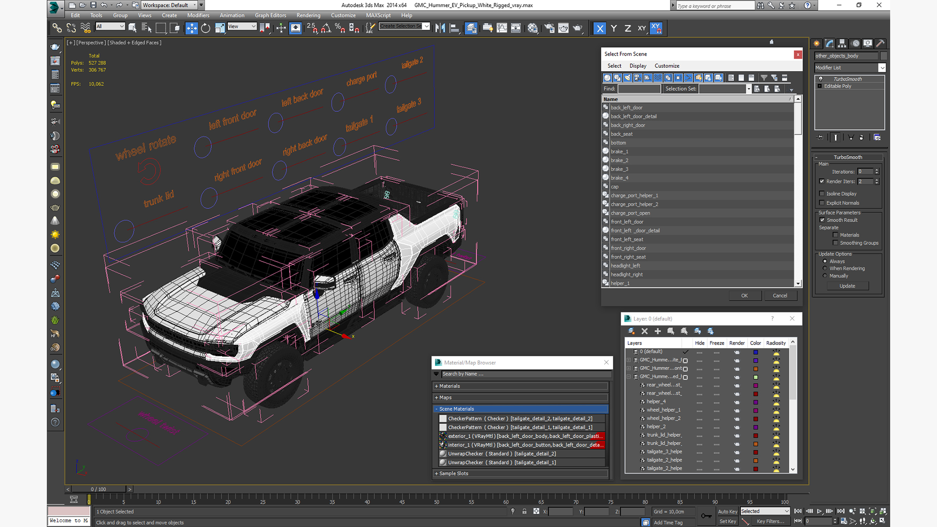This screenshot has height=527, width=937.
Task: Open the Rendering menu
Action: click(x=308, y=16)
